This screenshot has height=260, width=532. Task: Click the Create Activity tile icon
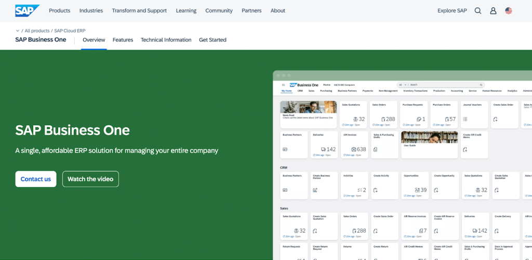[375, 190]
